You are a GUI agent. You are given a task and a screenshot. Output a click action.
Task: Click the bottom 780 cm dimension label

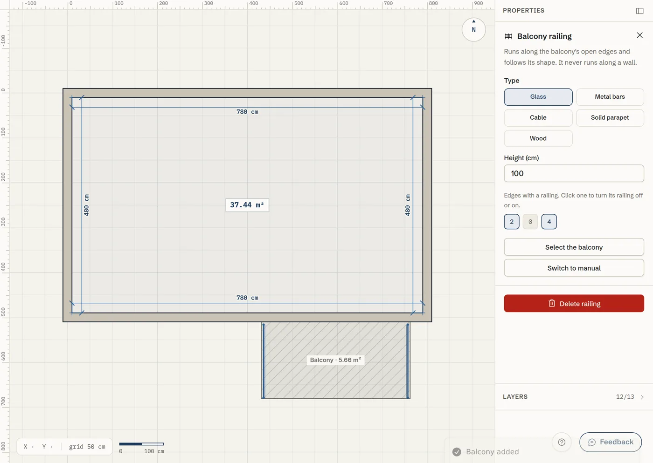247,298
